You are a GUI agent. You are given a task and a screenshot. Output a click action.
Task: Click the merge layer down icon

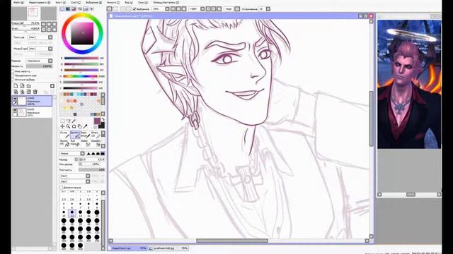[22, 92]
